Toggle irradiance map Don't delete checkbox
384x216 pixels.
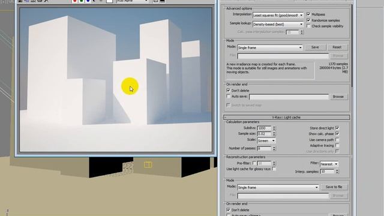point(228,91)
